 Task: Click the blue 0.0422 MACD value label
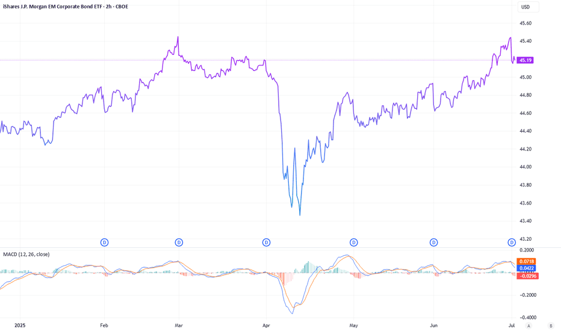point(526,268)
